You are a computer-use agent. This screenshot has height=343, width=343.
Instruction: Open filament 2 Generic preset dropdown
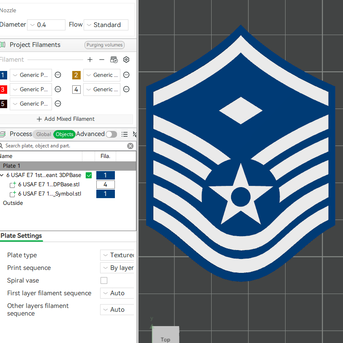click(x=102, y=75)
